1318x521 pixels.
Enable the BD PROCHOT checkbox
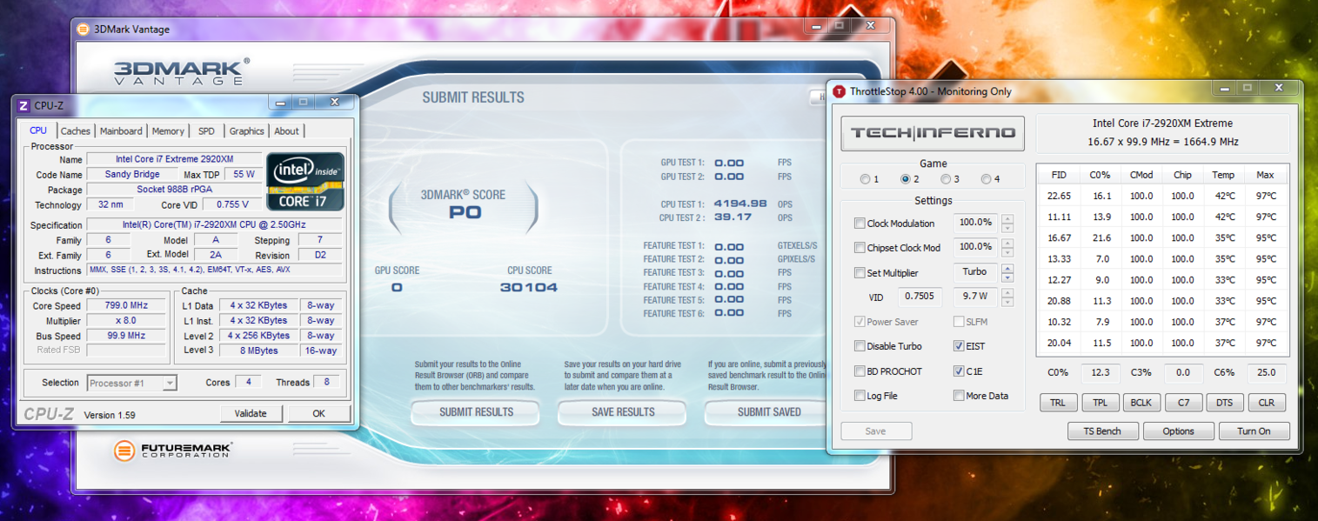(x=860, y=371)
